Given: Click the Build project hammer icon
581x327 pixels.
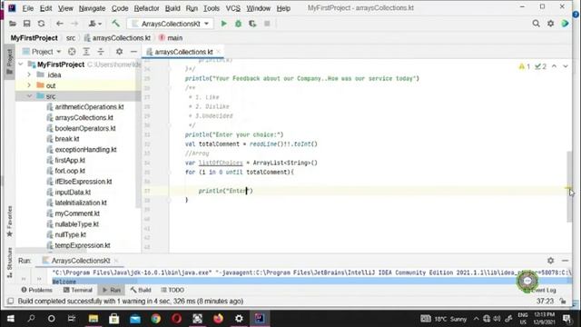Looking at the screenshot, I should [115, 24].
